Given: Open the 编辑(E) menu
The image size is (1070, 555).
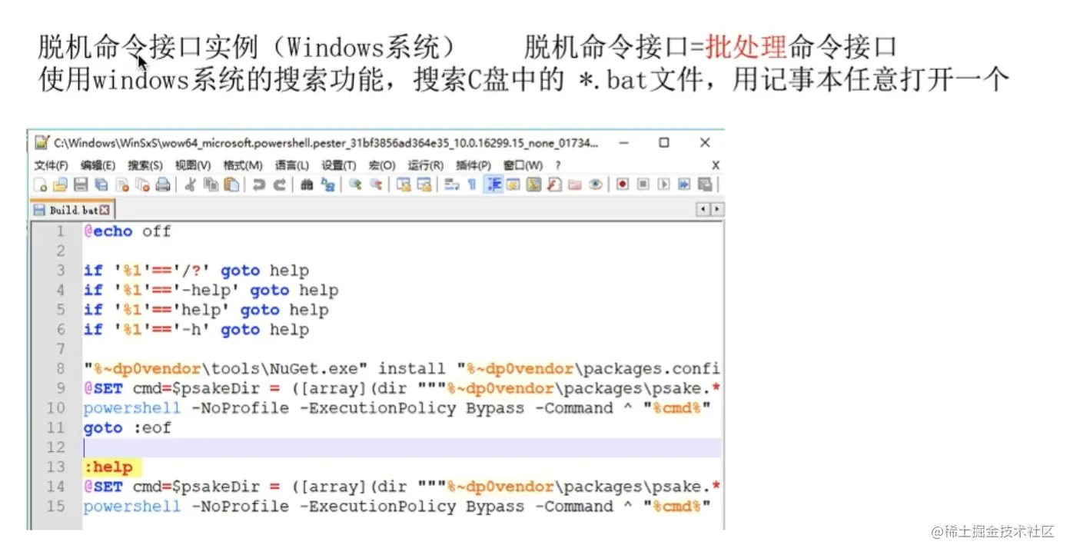Looking at the screenshot, I should tap(98, 165).
